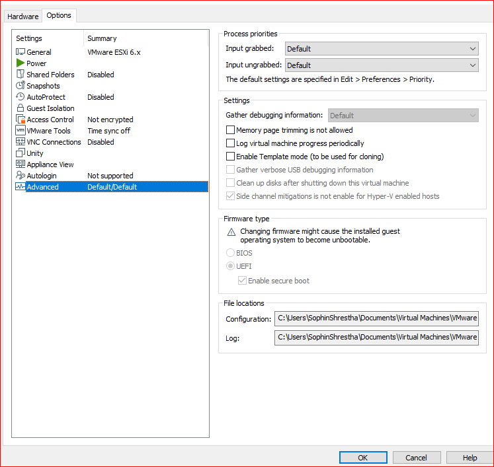
Task: Switch to the Options tab
Action: click(x=59, y=15)
